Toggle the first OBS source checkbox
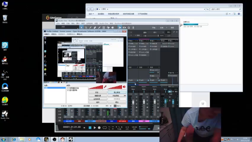252x142 pixels. tap(68, 88)
